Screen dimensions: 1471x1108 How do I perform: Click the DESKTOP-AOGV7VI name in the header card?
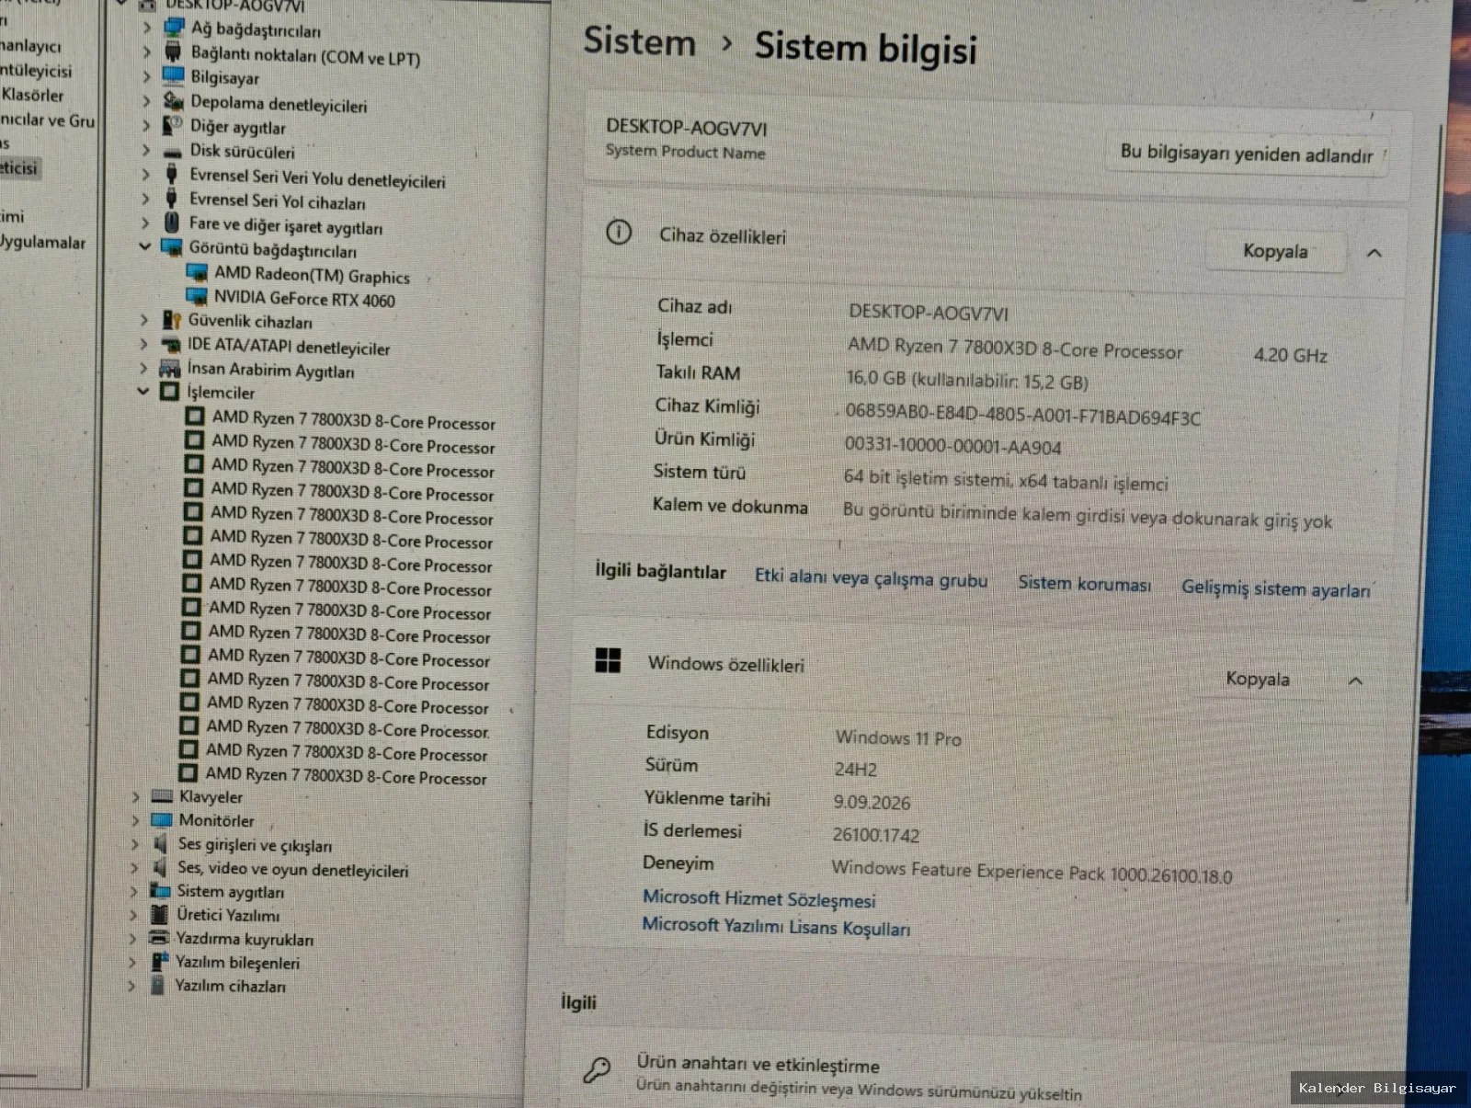(x=687, y=128)
